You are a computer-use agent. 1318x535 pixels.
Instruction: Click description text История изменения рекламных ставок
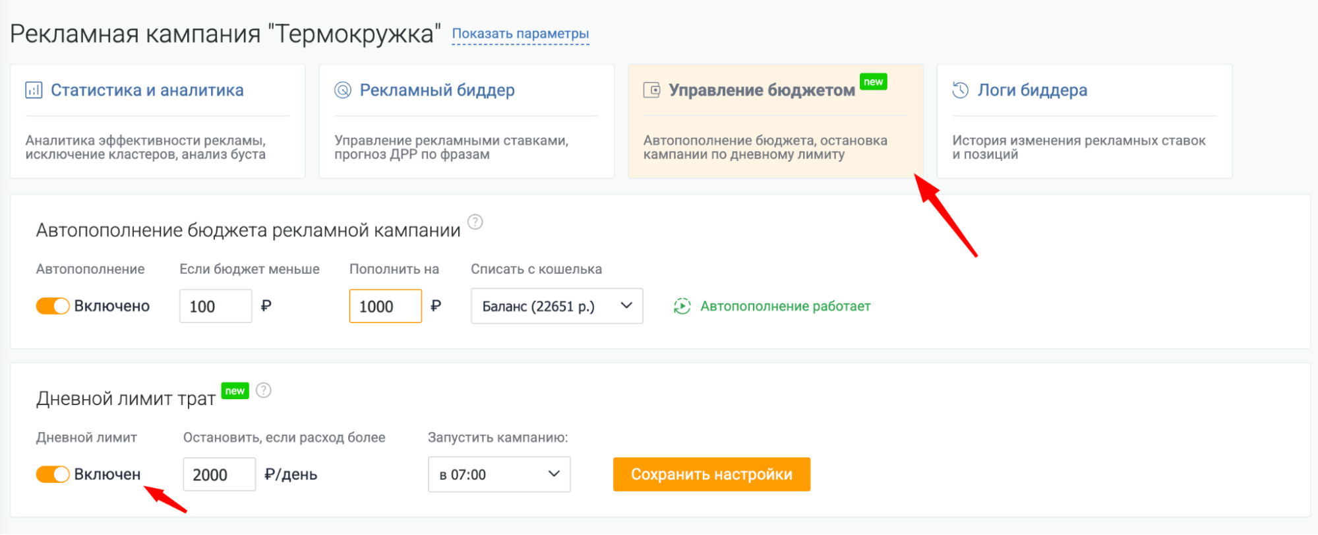pyautogui.click(x=1079, y=147)
